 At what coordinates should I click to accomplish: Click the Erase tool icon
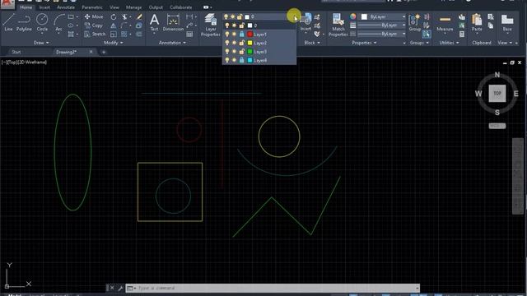(139, 16)
